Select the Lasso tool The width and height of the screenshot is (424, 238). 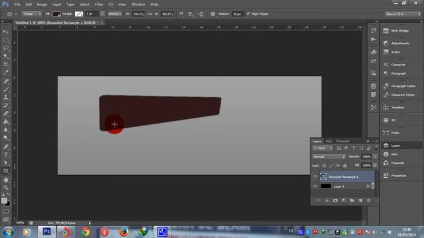click(x=6, y=48)
